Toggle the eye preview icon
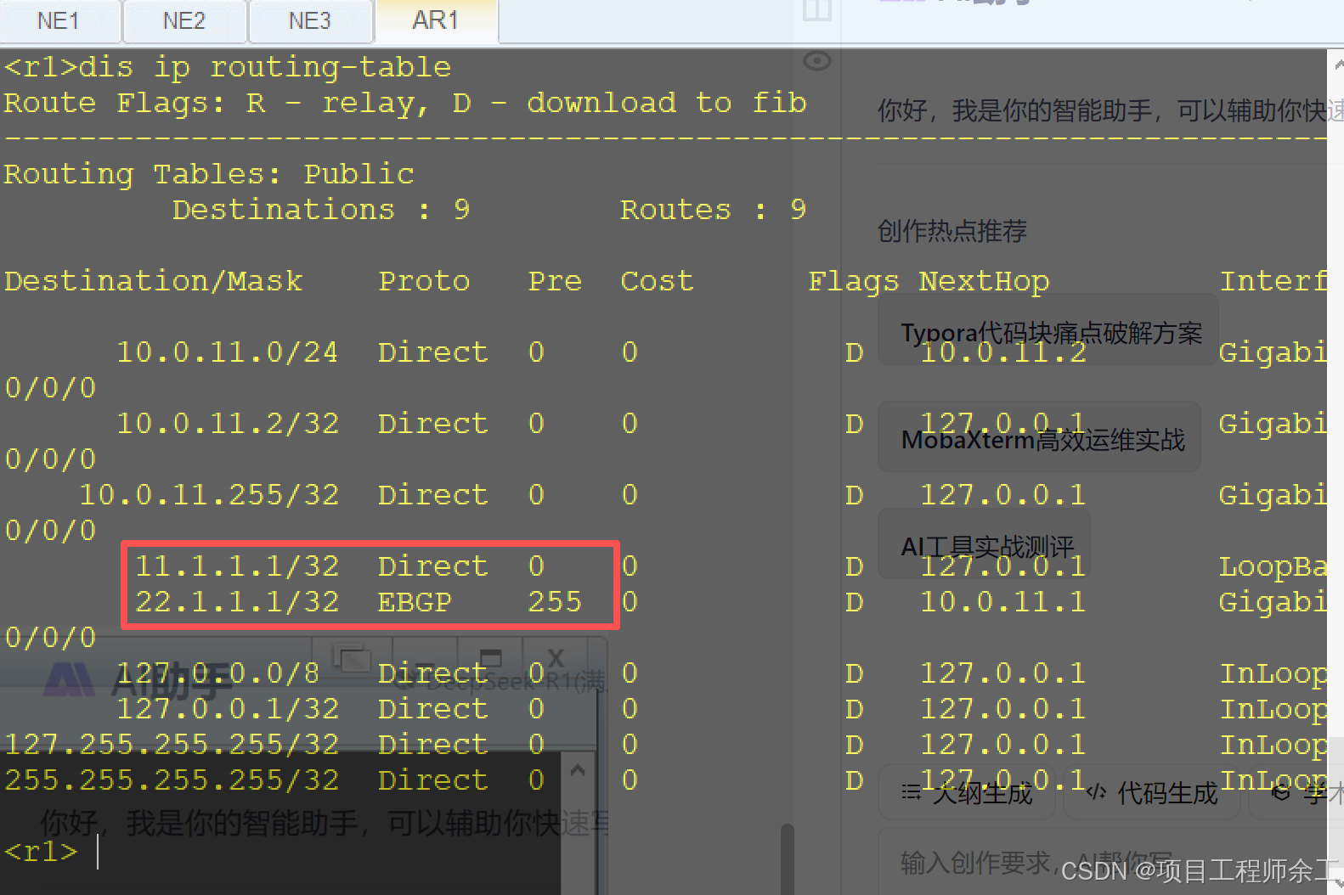Image resolution: width=1344 pixels, height=895 pixels. tap(816, 61)
